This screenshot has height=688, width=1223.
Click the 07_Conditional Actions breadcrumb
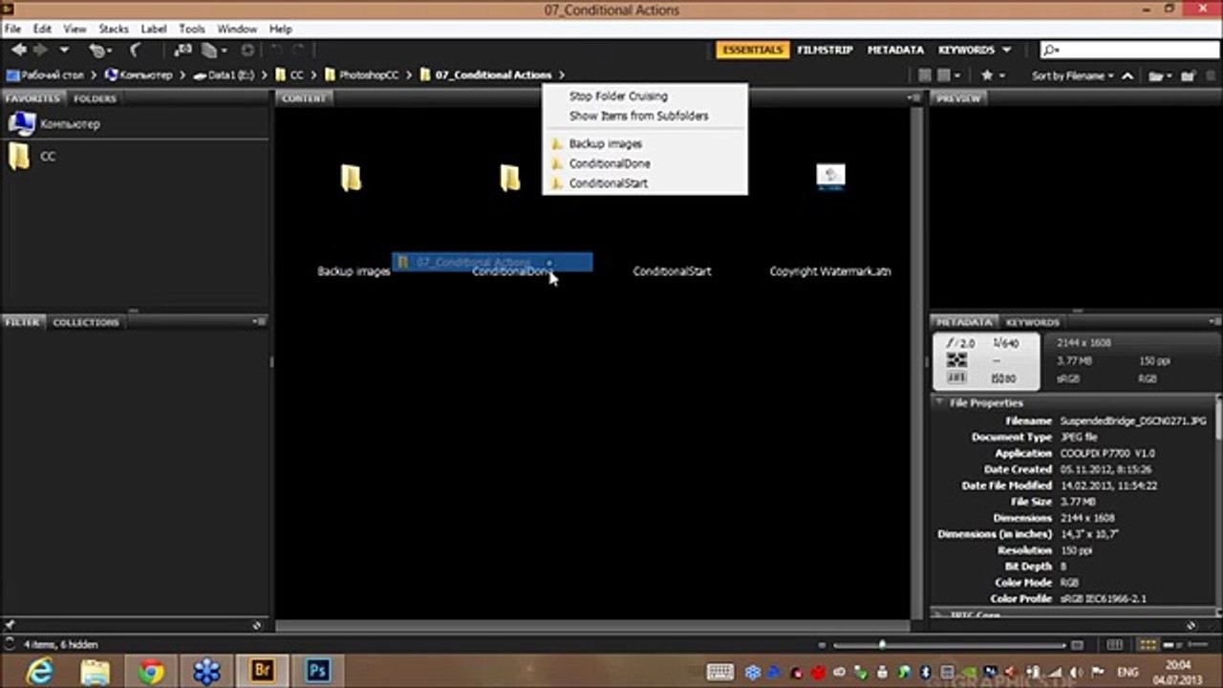493,75
